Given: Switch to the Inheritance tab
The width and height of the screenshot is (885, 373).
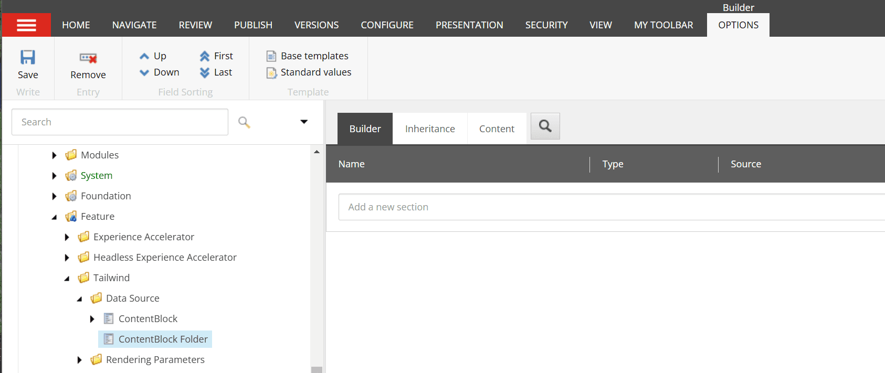Looking at the screenshot, I should (x=429, y=129).
